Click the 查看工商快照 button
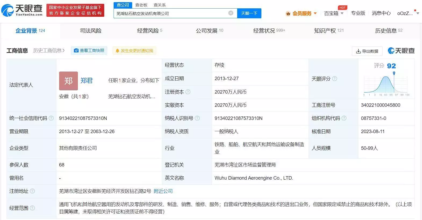The width and height of the screenshot is (422, 220). [x=89, y=51]
